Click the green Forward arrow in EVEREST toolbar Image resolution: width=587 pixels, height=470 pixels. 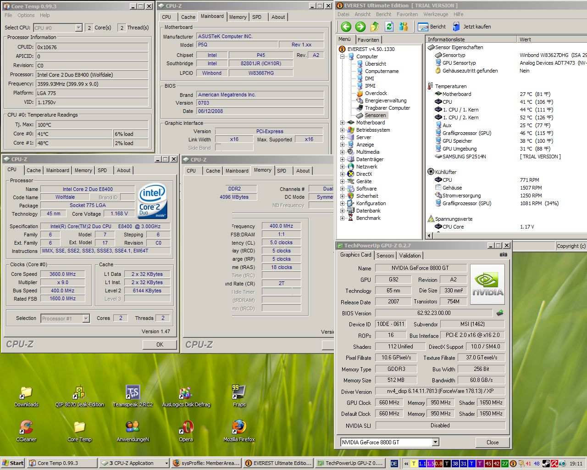point(360,27)
